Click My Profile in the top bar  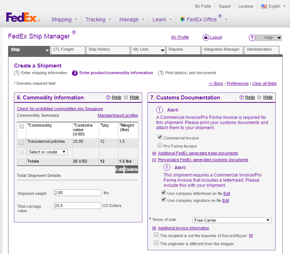(x=203, y=6)
